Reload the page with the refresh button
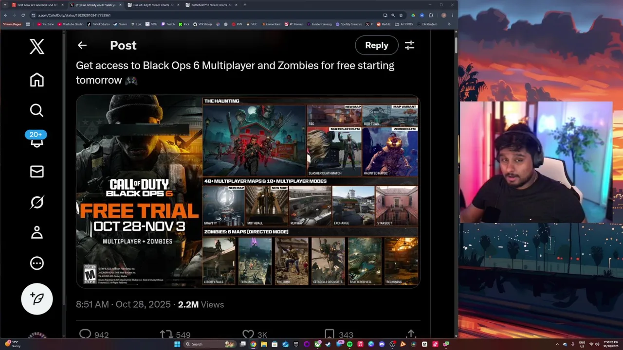This screenshot has height=350, width=623. click(x=23, y=15)
